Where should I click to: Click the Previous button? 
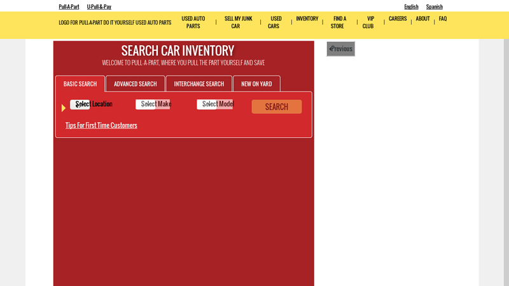(340, 49)
